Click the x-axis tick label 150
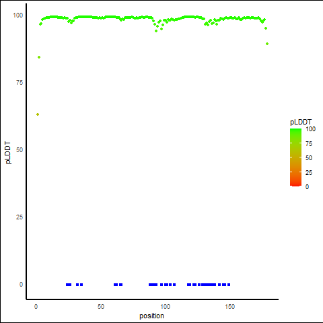Screen dimensions: 323x323 [229, 307]
